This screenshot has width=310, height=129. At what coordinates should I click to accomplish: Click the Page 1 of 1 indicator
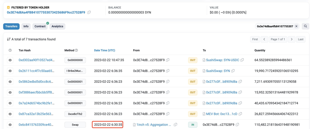pos(278,39)
